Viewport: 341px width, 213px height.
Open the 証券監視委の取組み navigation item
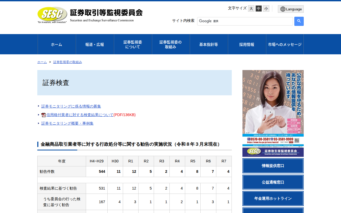[171, 44]
